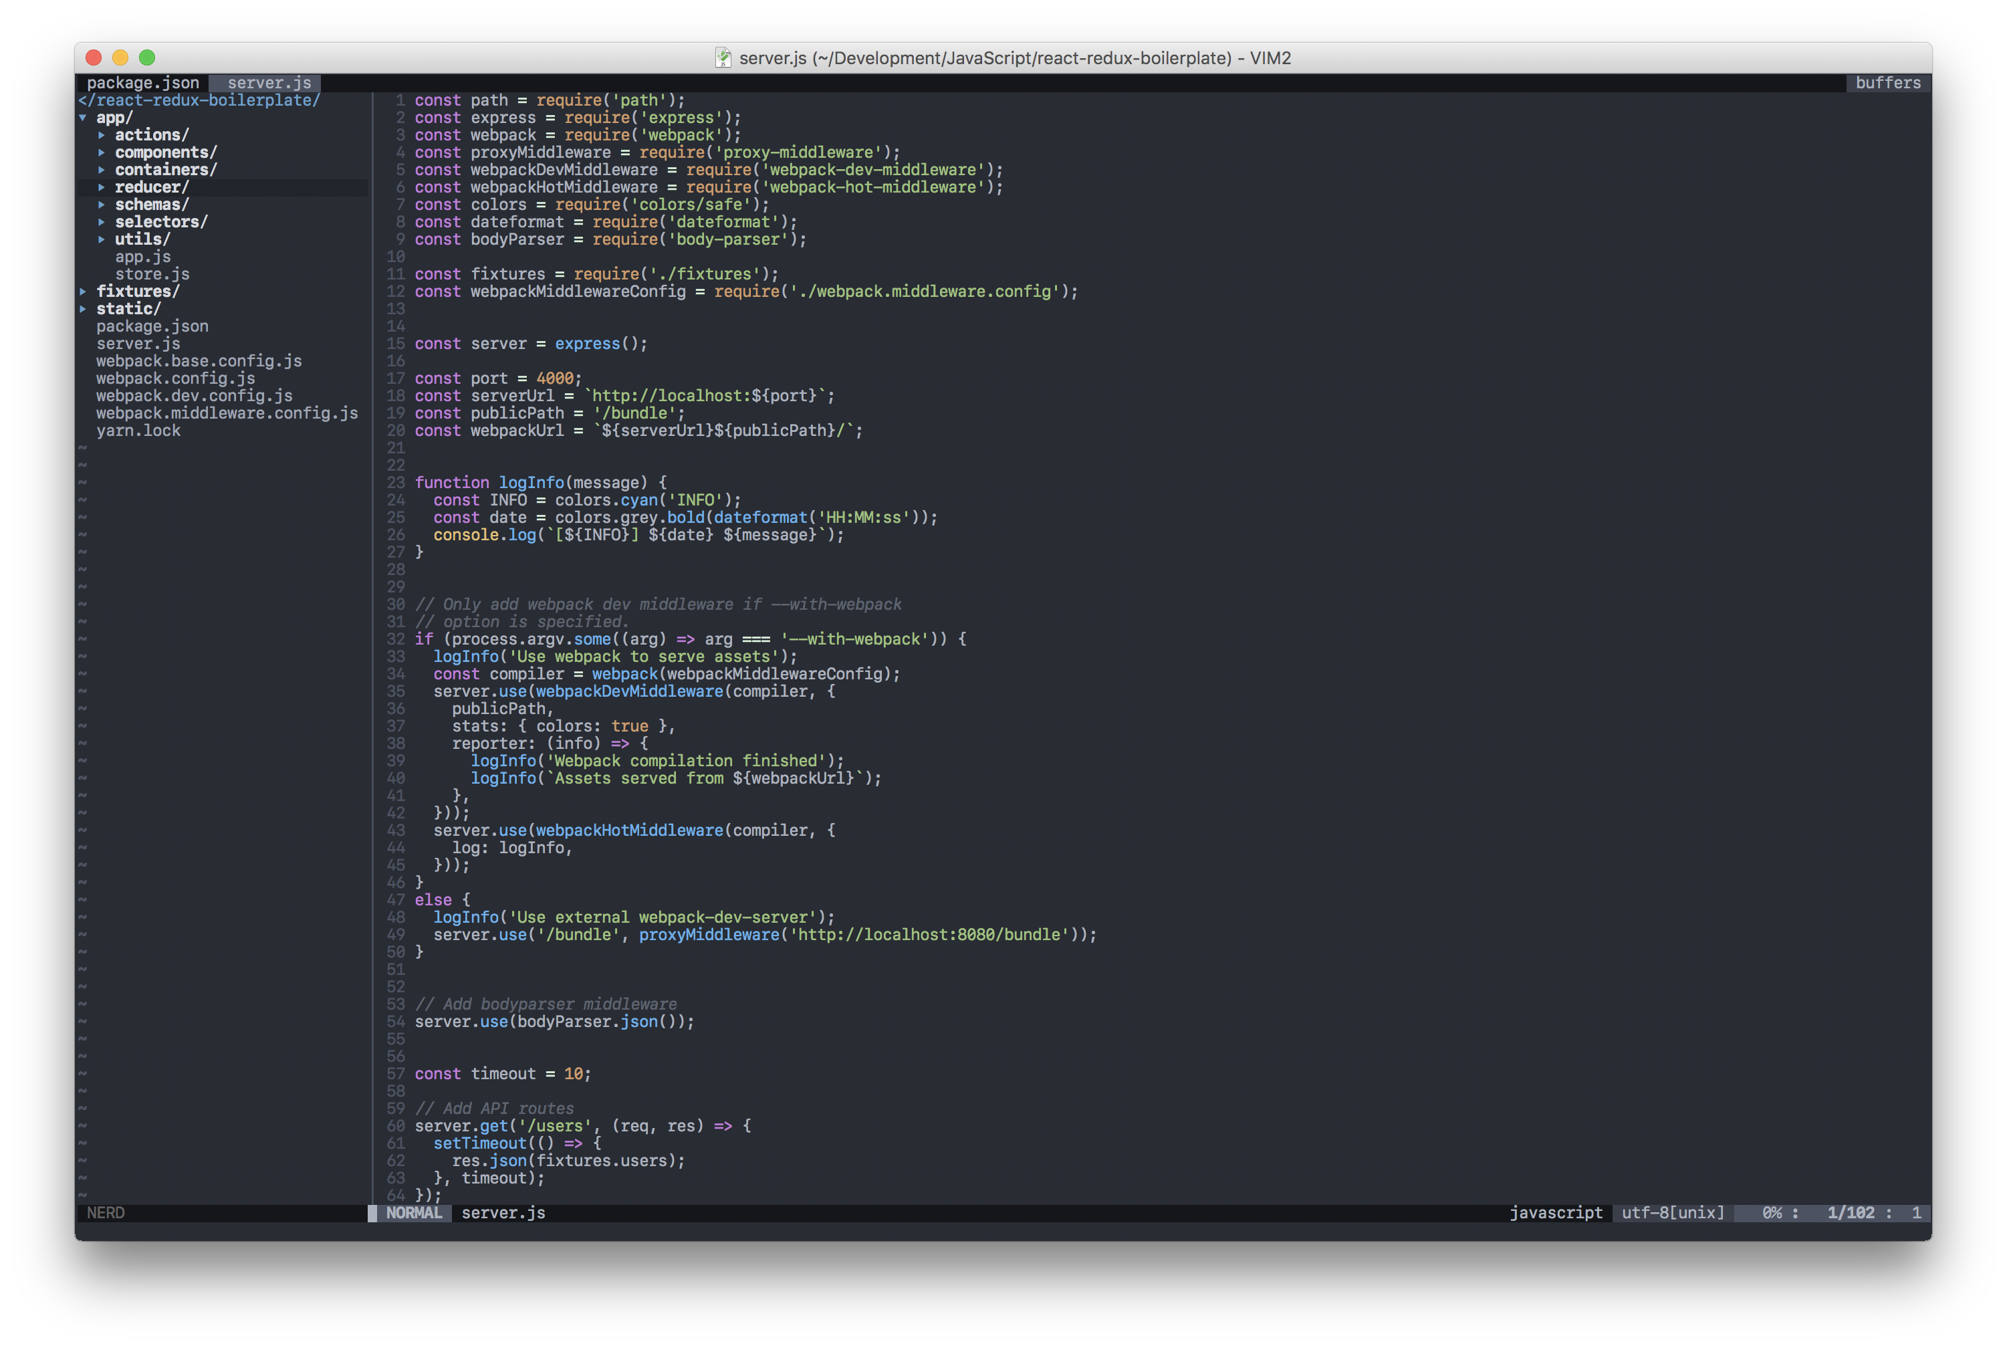Click the green fullscreen window button
This screenshot has width=2007, height=1348.
point(147,58)
